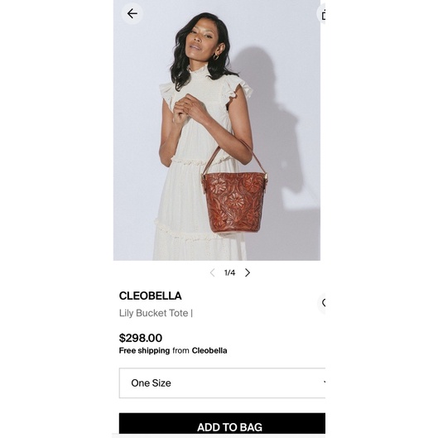Click the brown embossed tote in photo
The width and height of the screenshot is (438, 438).
(x=234, y=203)
